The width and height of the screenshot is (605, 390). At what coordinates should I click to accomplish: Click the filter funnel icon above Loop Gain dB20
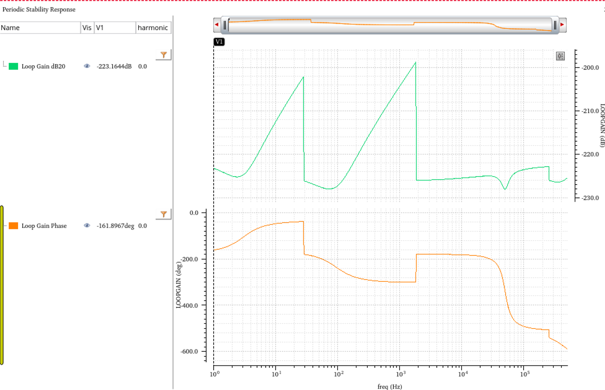164,55
